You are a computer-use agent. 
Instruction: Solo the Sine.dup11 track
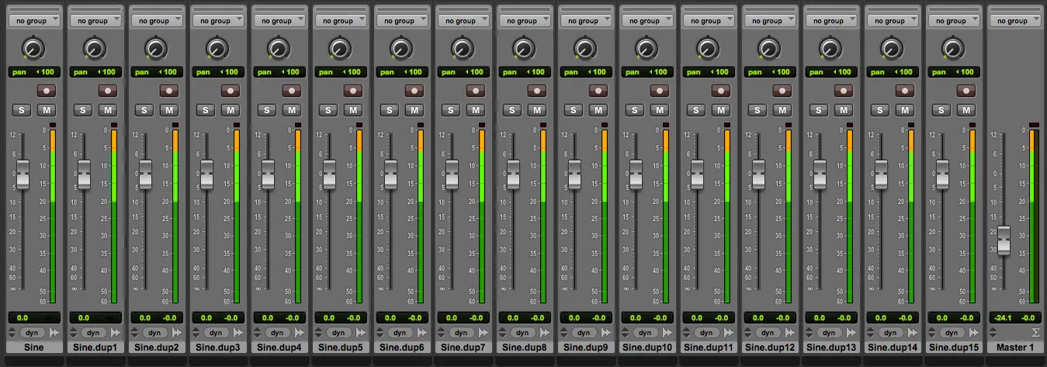696,110
